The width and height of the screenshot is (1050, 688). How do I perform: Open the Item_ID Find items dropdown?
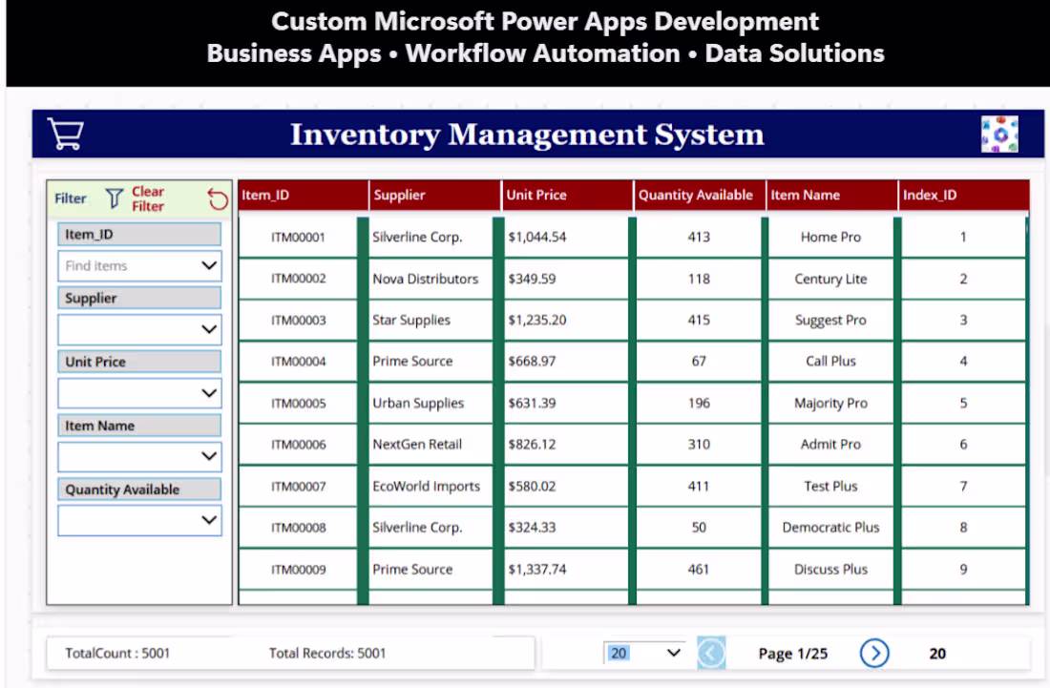point(139,265)
